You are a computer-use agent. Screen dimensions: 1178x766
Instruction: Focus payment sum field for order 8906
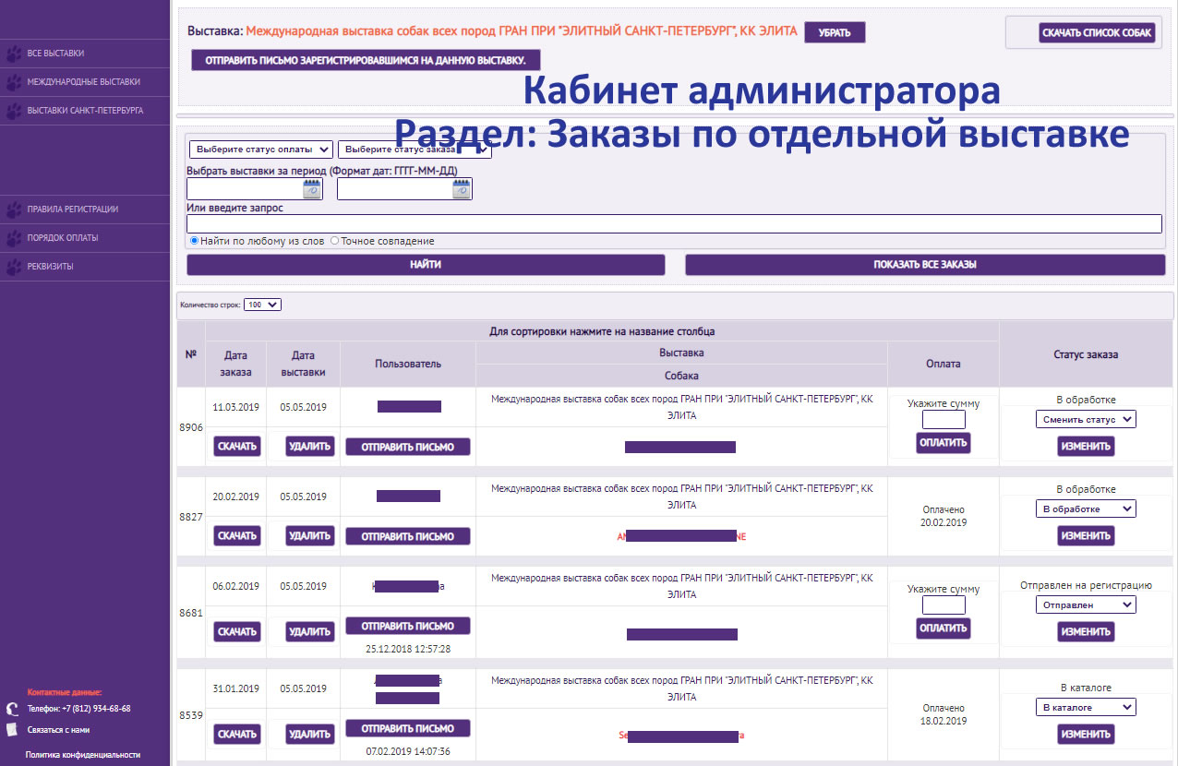point(944,420)
